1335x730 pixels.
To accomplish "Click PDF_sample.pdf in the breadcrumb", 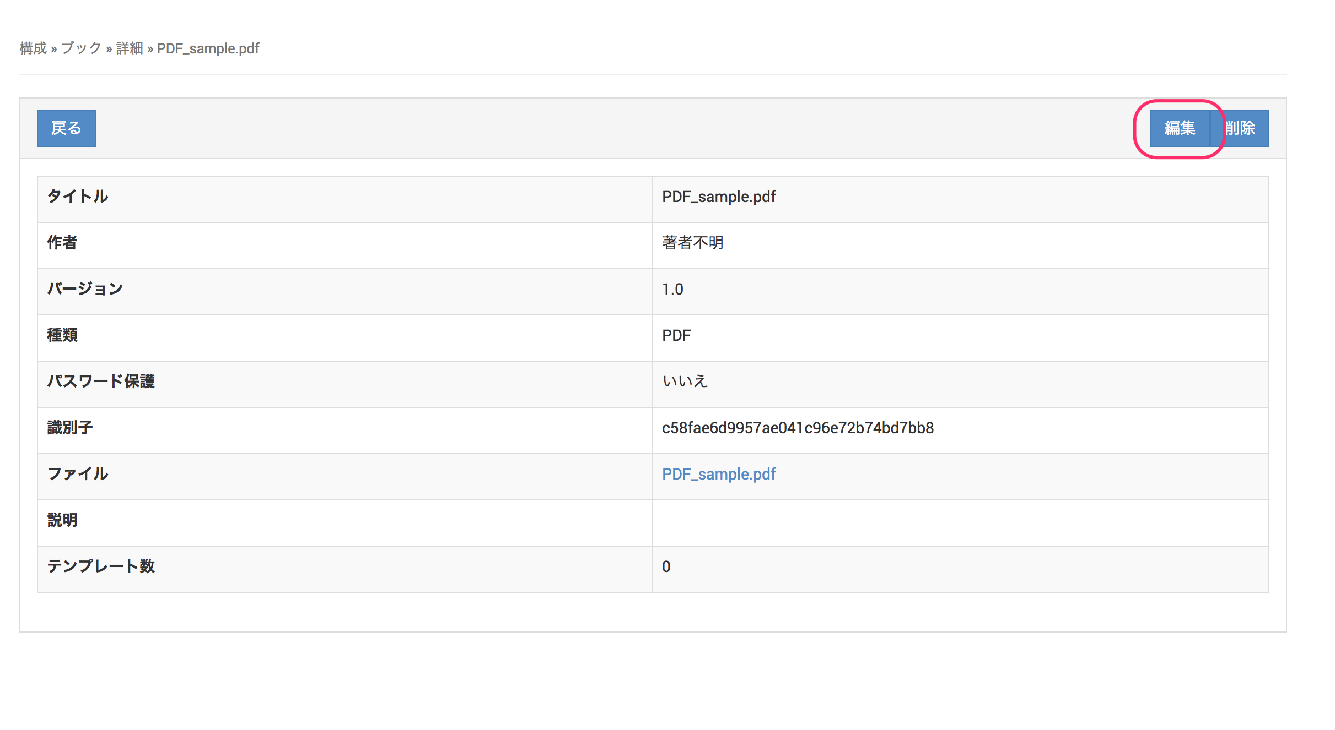I will [208, 48].
